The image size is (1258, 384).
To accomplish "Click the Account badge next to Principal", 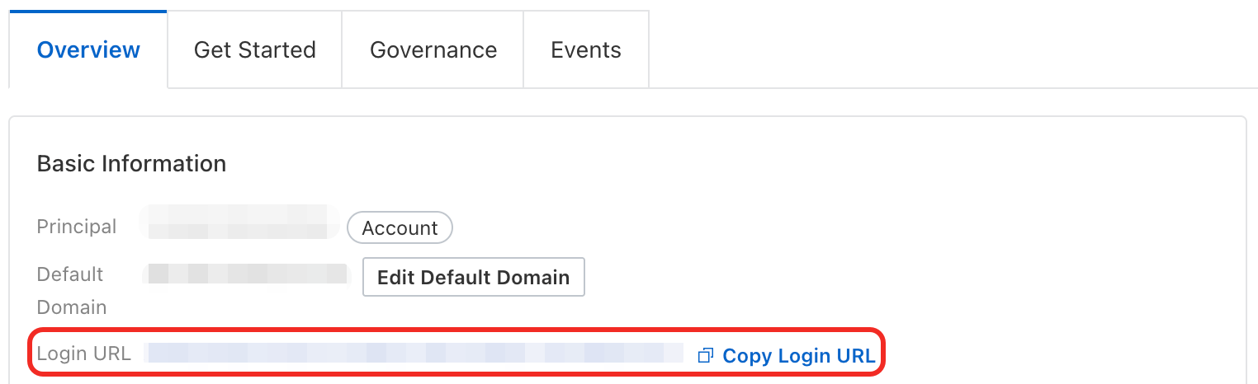I will pyautogui.click(x=400, y=228).
